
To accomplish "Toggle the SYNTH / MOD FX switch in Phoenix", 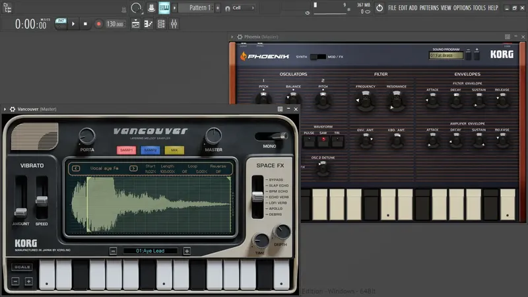I will (x=318, y=57).
